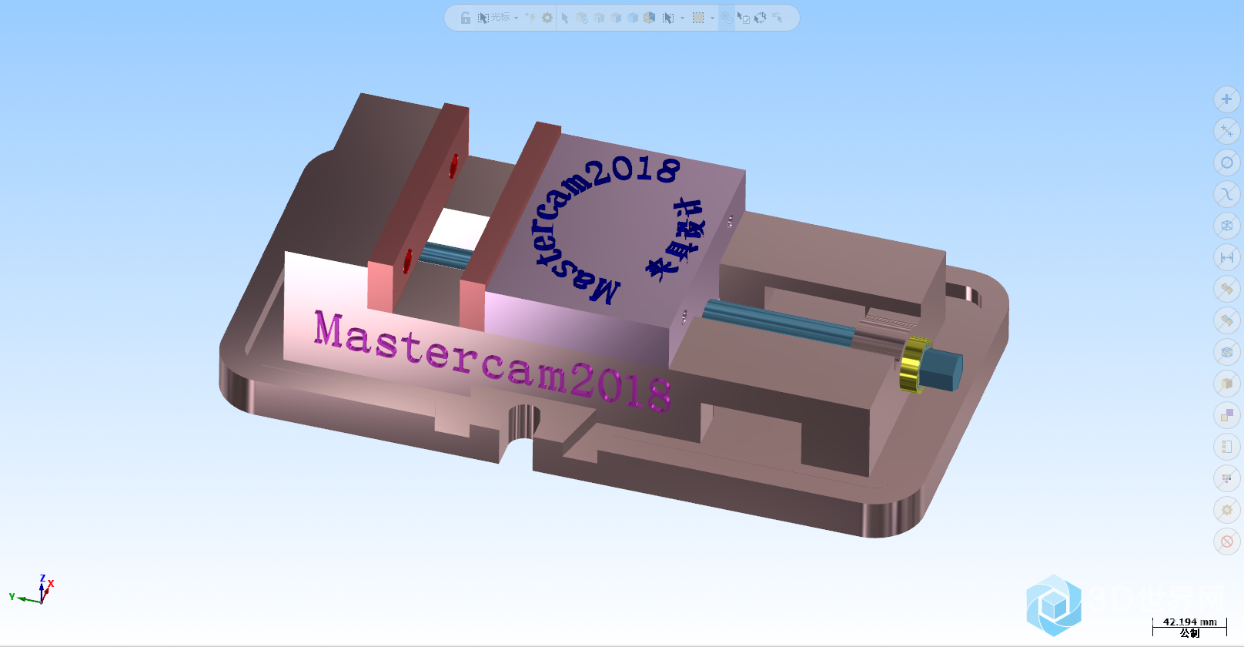This screenshot has width=1244, height=647.
Task: Toggle wireframe entities filter cube icon
Action: (1227, 226)
